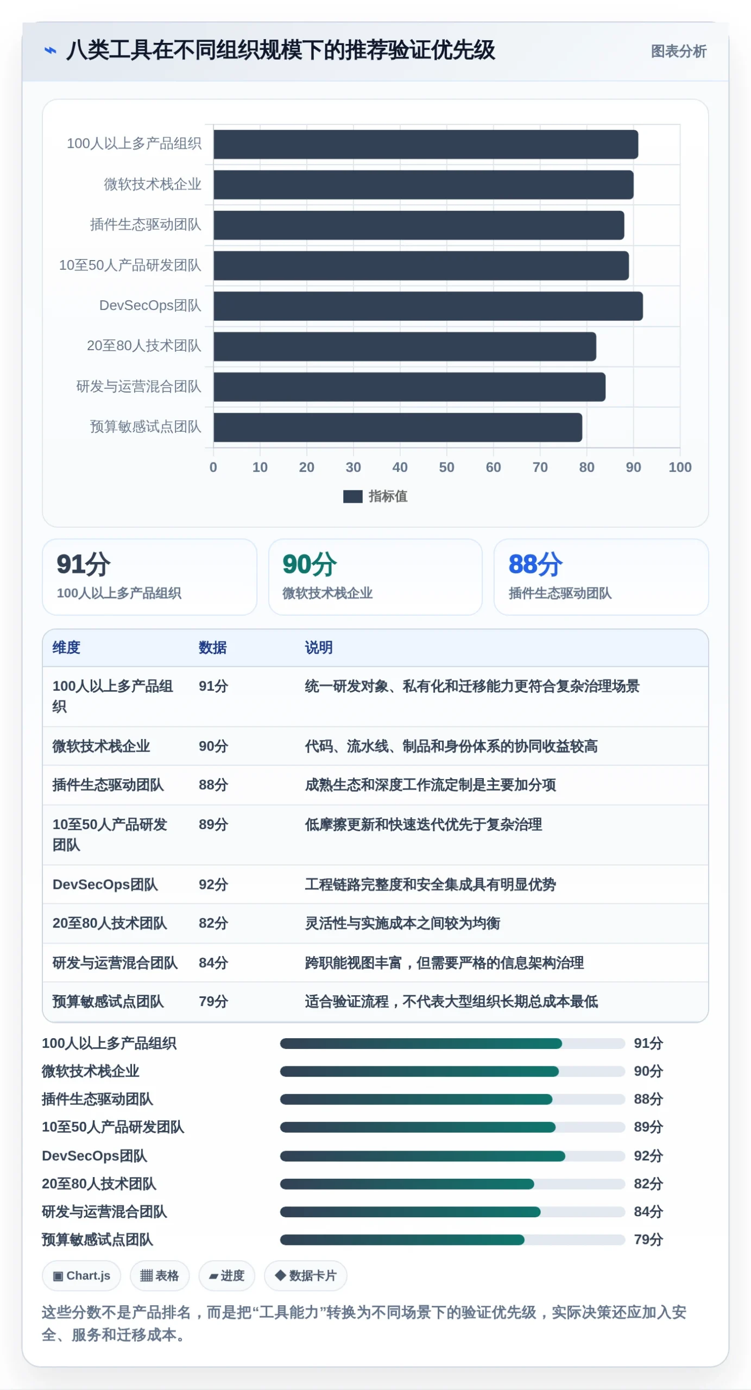Select the 微软技术栈企业 chart bar

pos(424,185)
